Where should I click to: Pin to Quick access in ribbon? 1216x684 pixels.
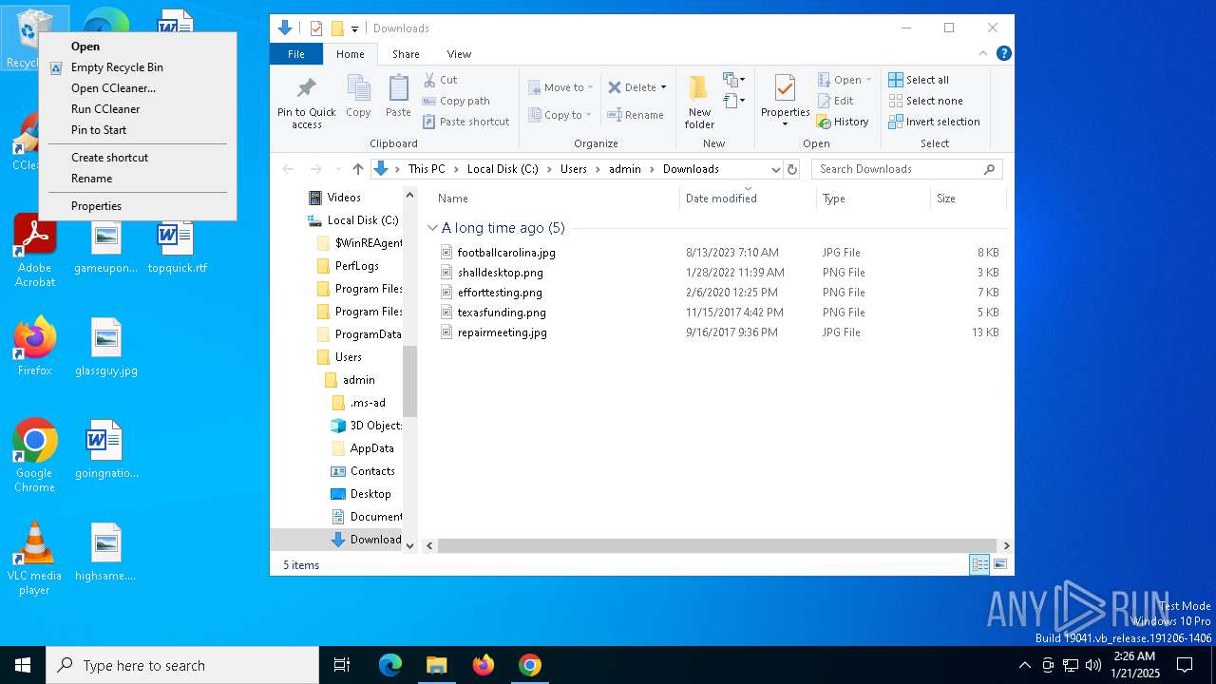(306, 103)
